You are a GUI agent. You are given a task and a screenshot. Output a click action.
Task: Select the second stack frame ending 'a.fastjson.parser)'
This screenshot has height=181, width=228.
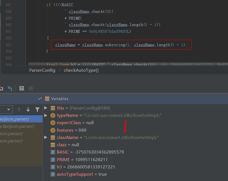(x=21, y=126)
